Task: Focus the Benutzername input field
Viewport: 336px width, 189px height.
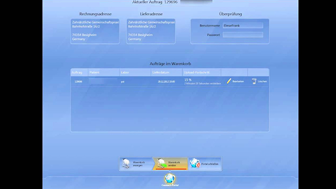Action: coord(243,26)
